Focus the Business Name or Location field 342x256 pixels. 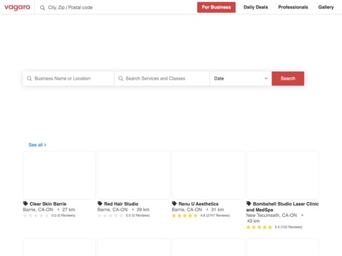[68, 78]
